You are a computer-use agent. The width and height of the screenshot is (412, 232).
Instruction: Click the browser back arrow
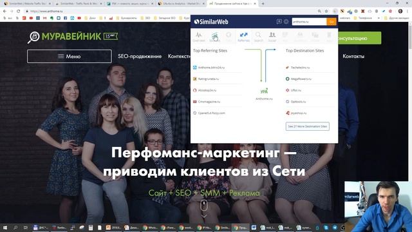coord(5,11)
